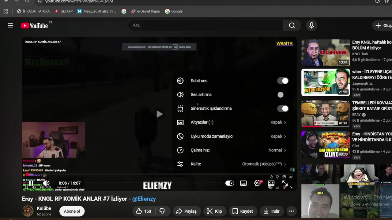The image size is (392, 220).
Task: Toggle subtitles with the captions icon
Action: [243, 183]
